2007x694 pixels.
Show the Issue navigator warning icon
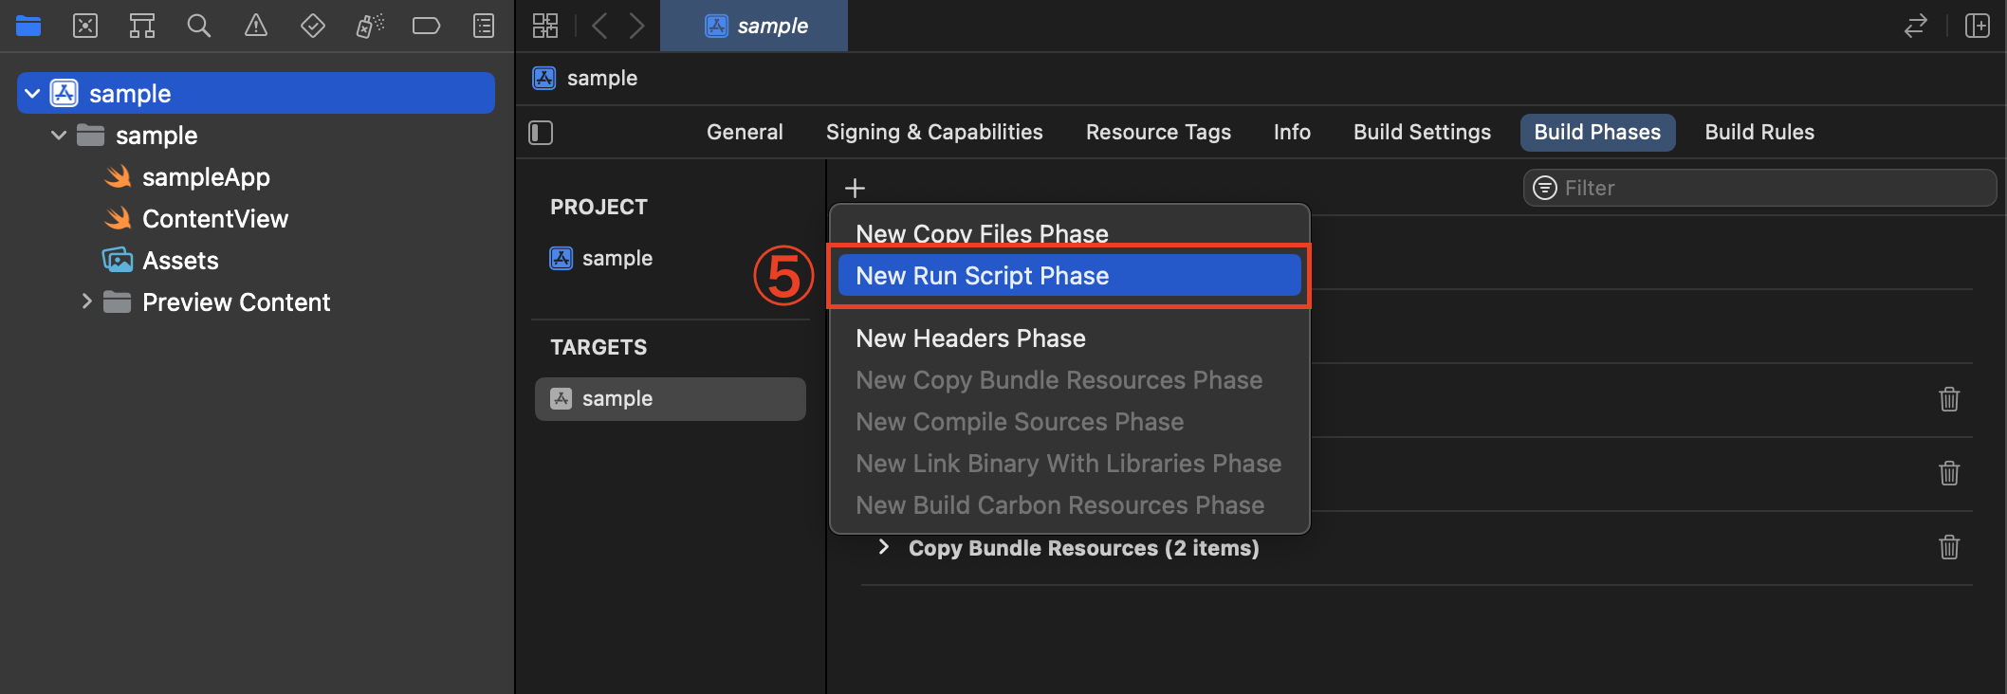point(256,26)
